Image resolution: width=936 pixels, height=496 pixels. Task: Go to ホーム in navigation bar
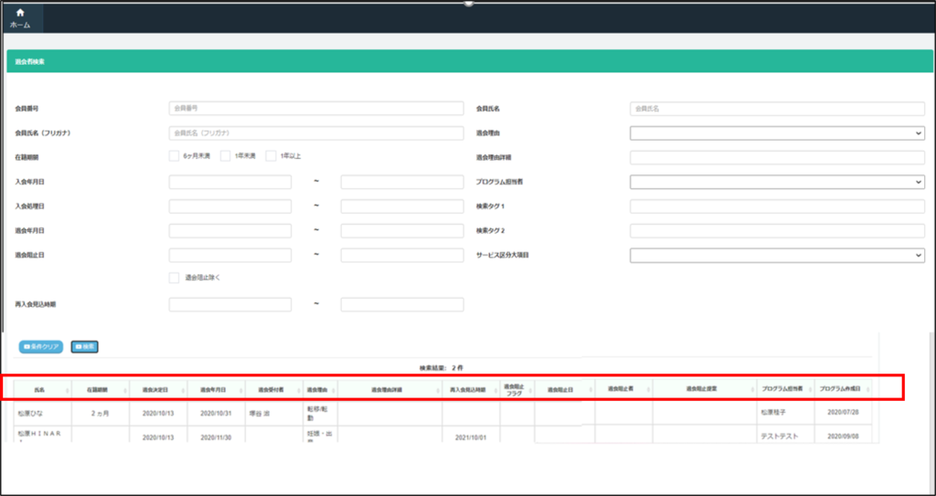pos(20,25)
